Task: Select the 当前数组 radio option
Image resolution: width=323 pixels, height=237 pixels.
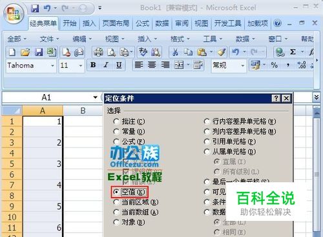Action: click(x=116, y=212)
